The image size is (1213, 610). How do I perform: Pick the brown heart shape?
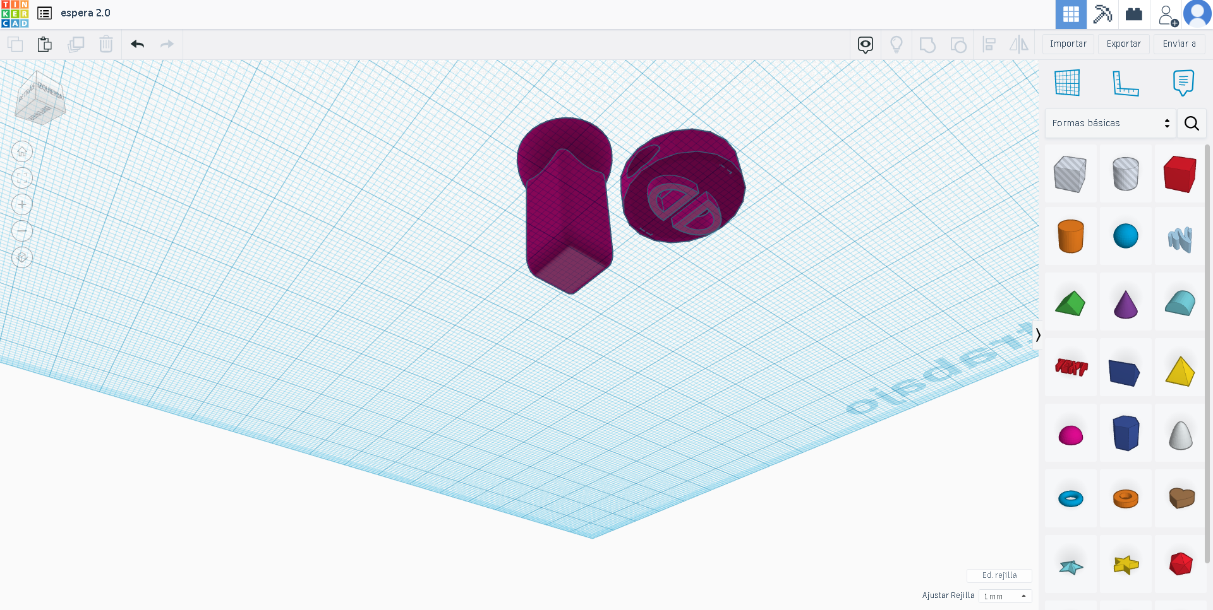tap(1181, 498)
